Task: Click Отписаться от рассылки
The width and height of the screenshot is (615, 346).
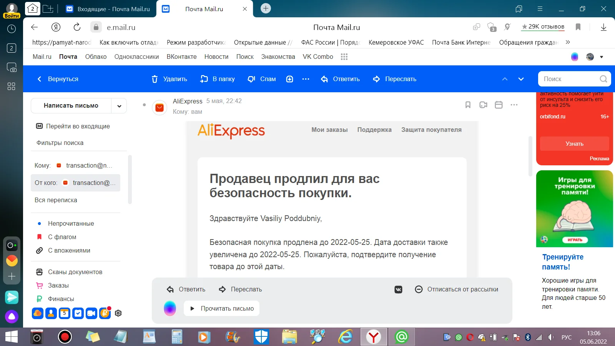Action: (x=457, y=289)
